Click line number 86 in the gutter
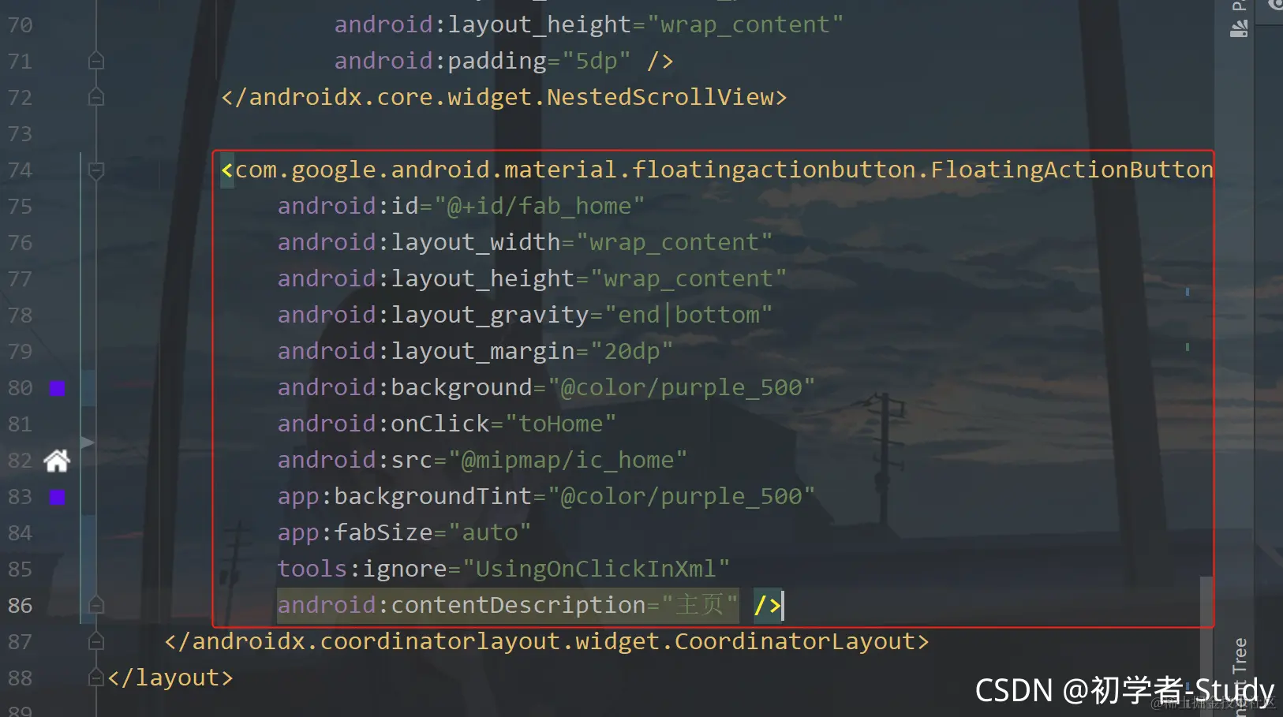Screen dimensions: 1283x717 click(21, 606)
